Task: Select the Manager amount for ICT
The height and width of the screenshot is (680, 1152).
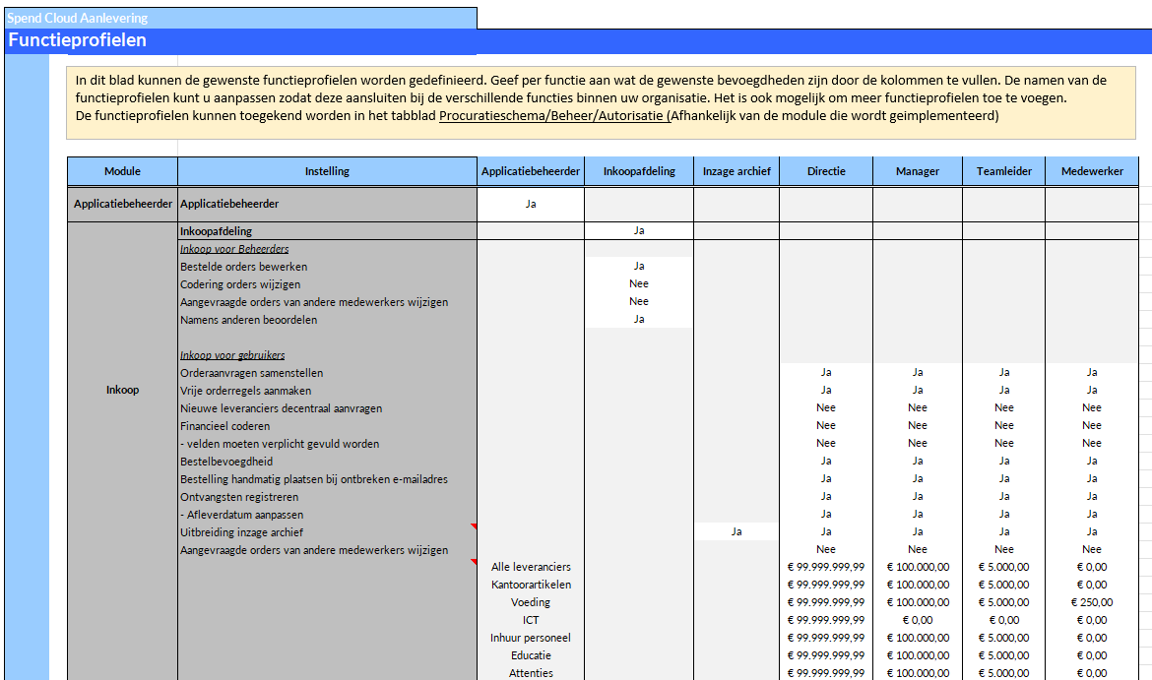Action: [917, 620]
